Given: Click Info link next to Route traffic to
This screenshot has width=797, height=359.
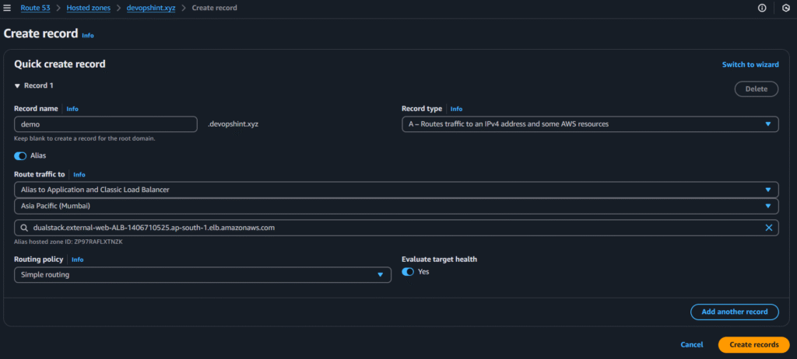Looking at the screenshot, I should click(79, 174).
